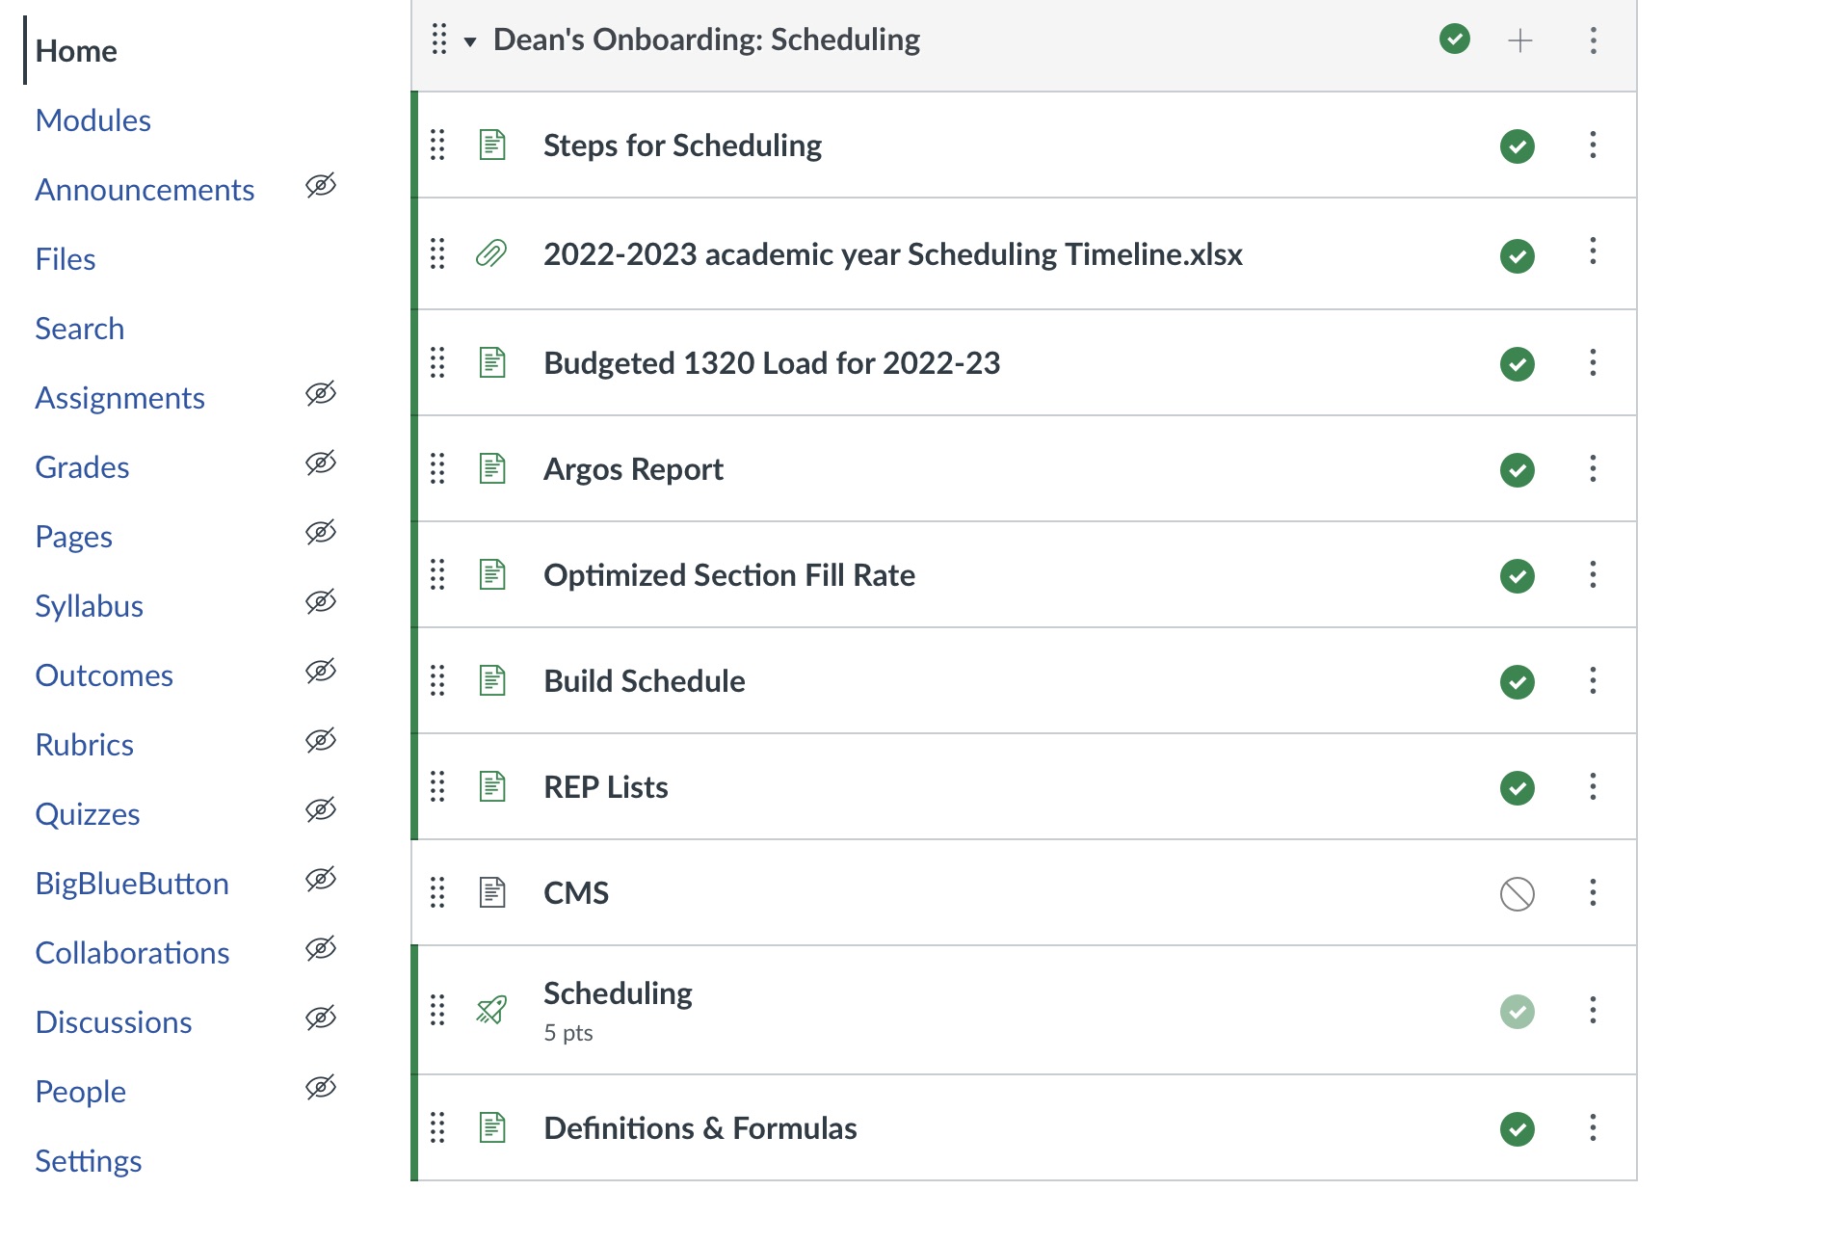1848x1243 pixels.
Task: Click the rocket quiz icon beside Scheduling
Action: [491, 1010]
